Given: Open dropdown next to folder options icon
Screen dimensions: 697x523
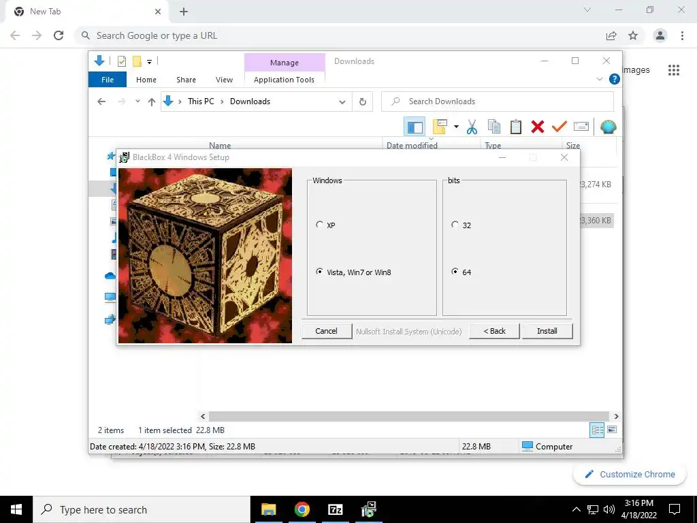Looking at the screenshot, I should [456, 127].
